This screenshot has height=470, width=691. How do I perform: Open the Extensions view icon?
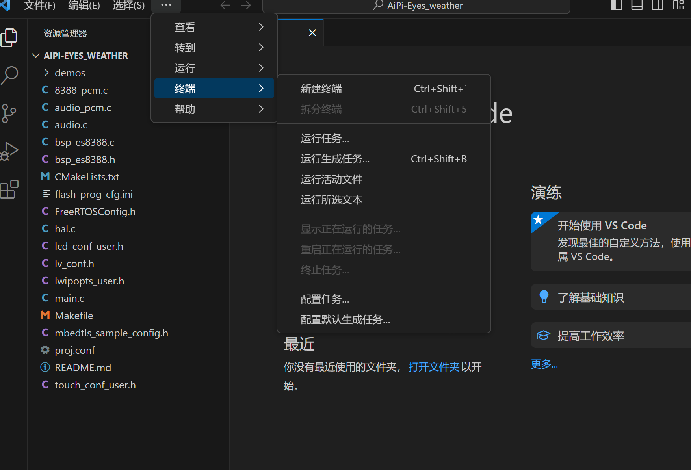9,189
